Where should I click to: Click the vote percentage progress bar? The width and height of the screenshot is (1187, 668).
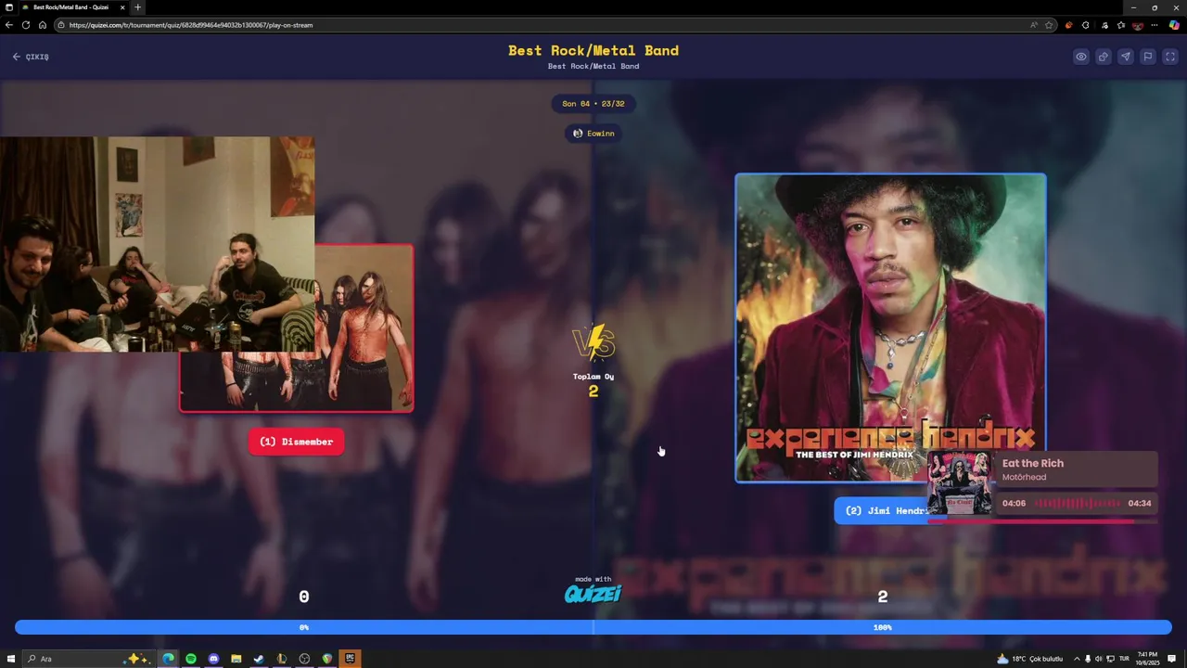(x=593, y=627)
